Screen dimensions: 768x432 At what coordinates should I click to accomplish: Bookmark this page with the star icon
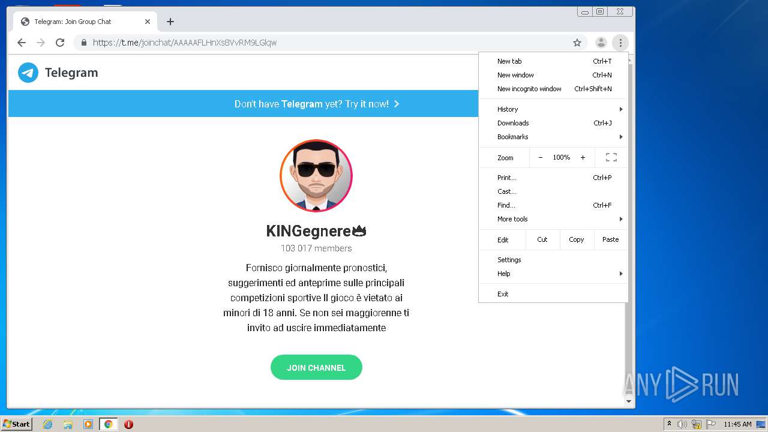click(577, 43)
